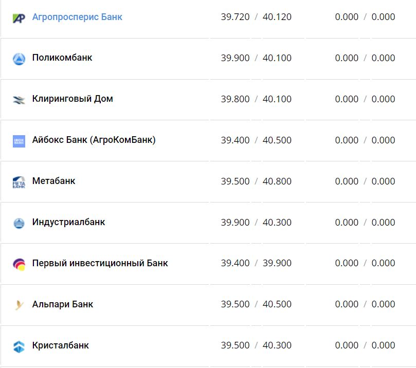Viewport: 416px width, 368px height.
Task: Click the Агропросперис Банк logo icon
Action: click(19, 18)
